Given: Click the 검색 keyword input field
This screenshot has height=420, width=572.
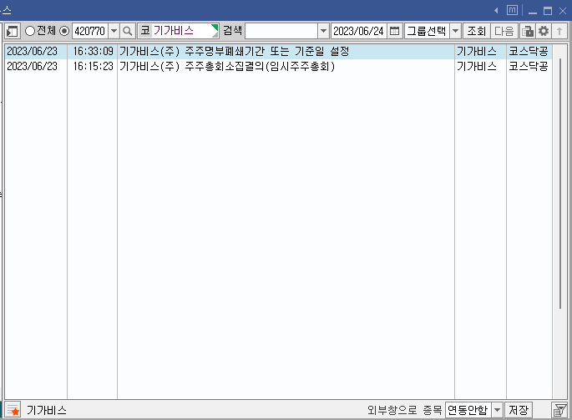Looking at the screenshot, I should pyautogui.click(x=281, y=31).
